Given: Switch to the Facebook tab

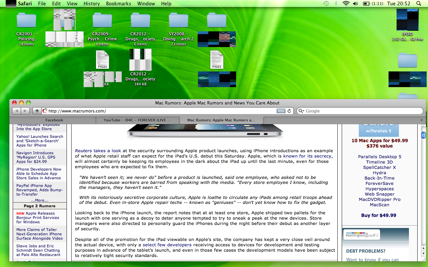Looking at the screenshot, I should click(54, 120).
